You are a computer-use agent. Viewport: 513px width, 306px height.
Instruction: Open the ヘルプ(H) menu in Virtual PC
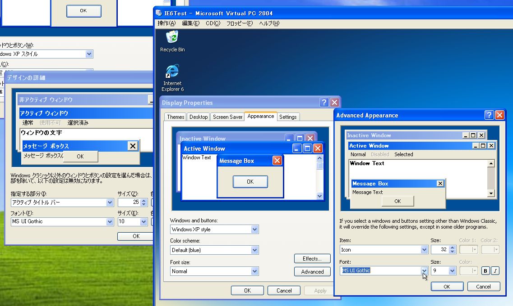coord(269,23)
